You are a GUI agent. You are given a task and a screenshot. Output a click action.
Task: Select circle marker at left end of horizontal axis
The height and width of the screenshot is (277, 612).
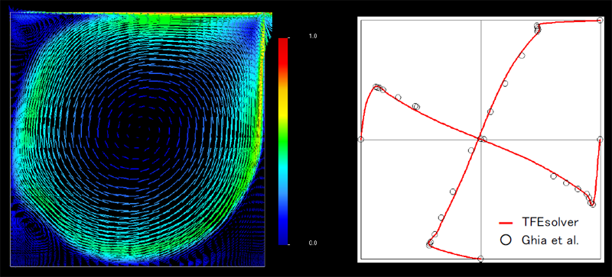pyautogui.click(x=360, y=139)
